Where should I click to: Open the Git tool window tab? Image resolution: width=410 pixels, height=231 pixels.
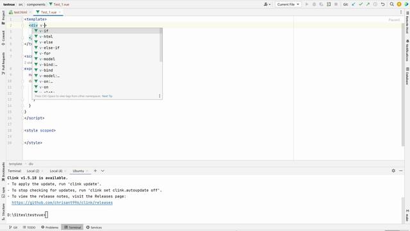pos(13,227)
